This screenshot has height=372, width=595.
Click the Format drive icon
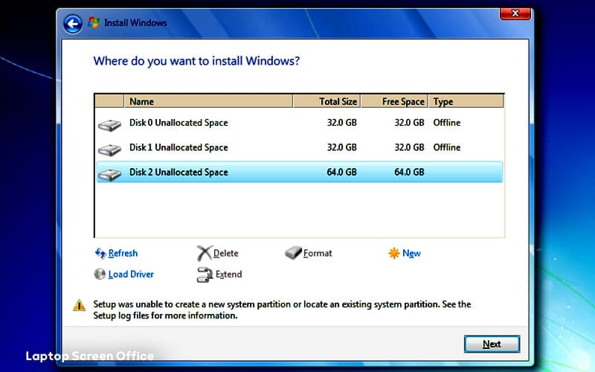(293, 253)
